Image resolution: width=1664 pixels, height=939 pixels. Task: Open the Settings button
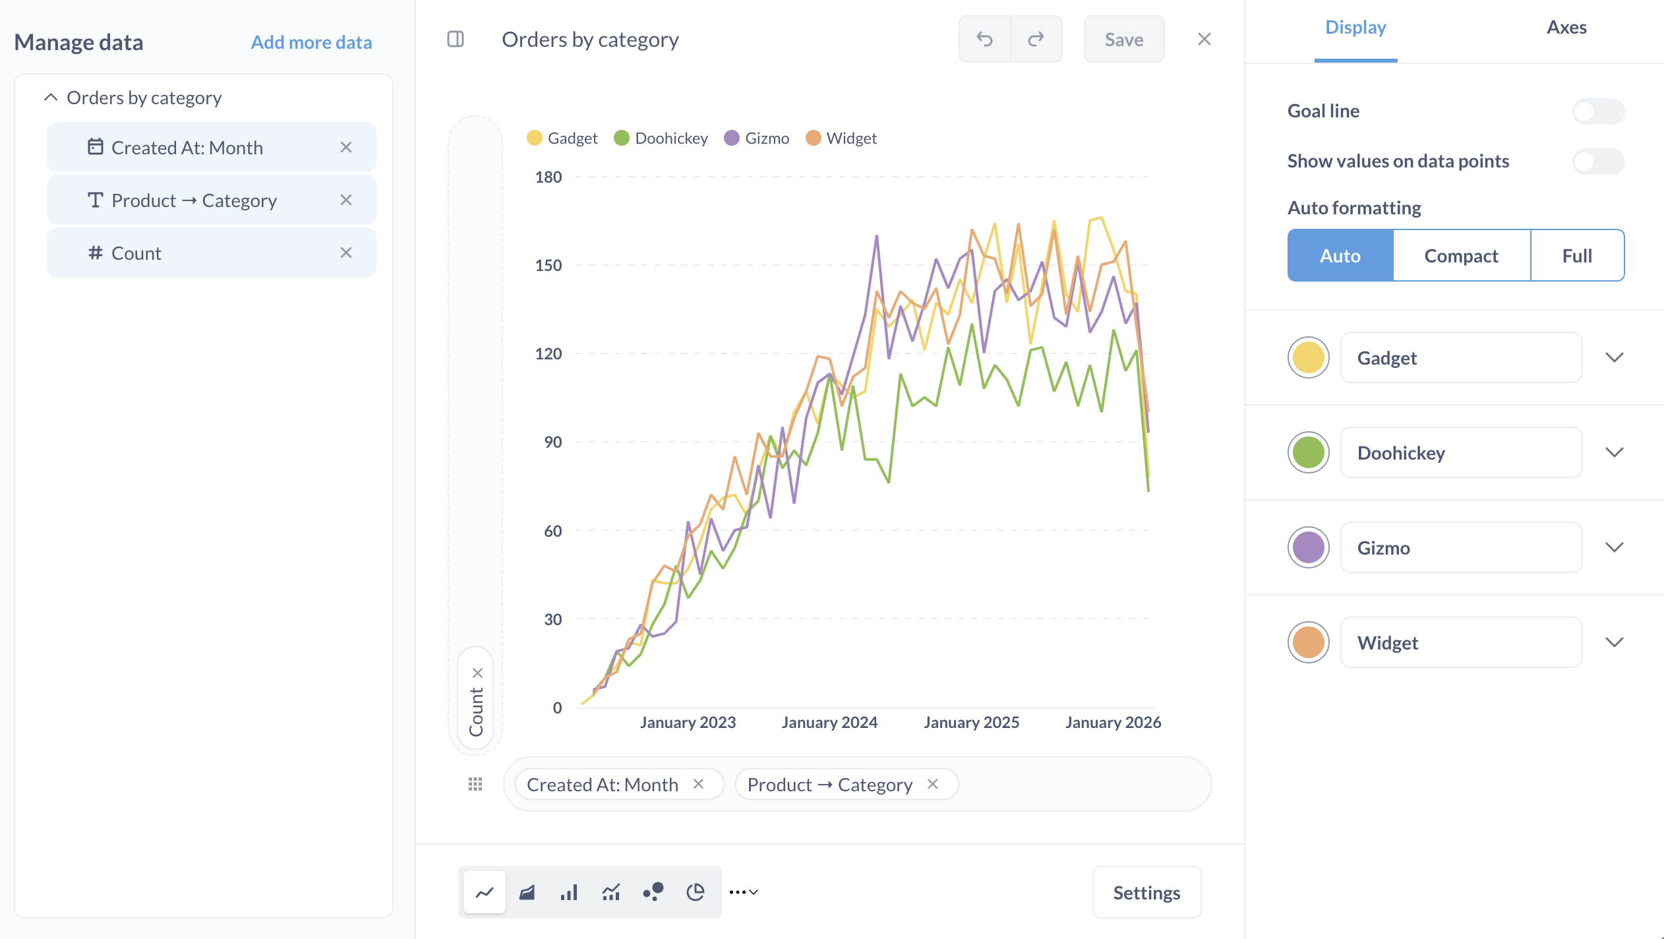coord(1146,892)
